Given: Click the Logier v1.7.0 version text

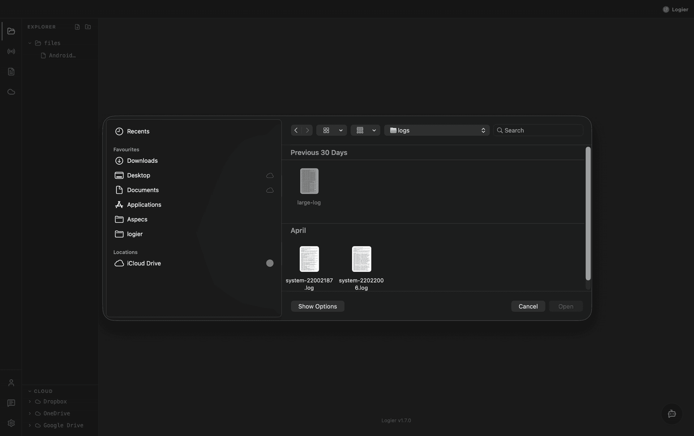Looking at the screenshot, I should pos(396,420).
